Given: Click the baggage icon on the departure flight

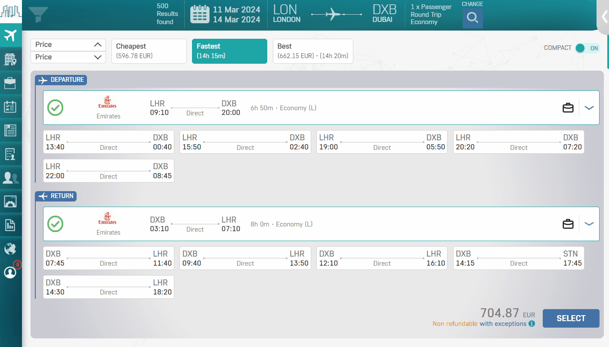Looking at the screenshot, I should (568, 108).
